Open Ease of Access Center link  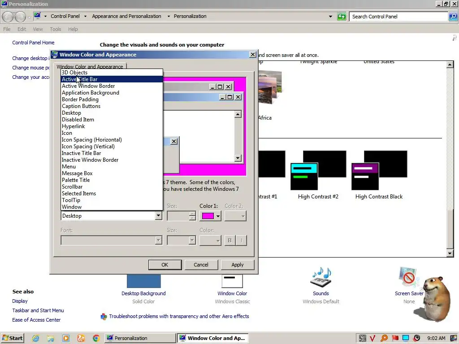(x=36, y=320)
